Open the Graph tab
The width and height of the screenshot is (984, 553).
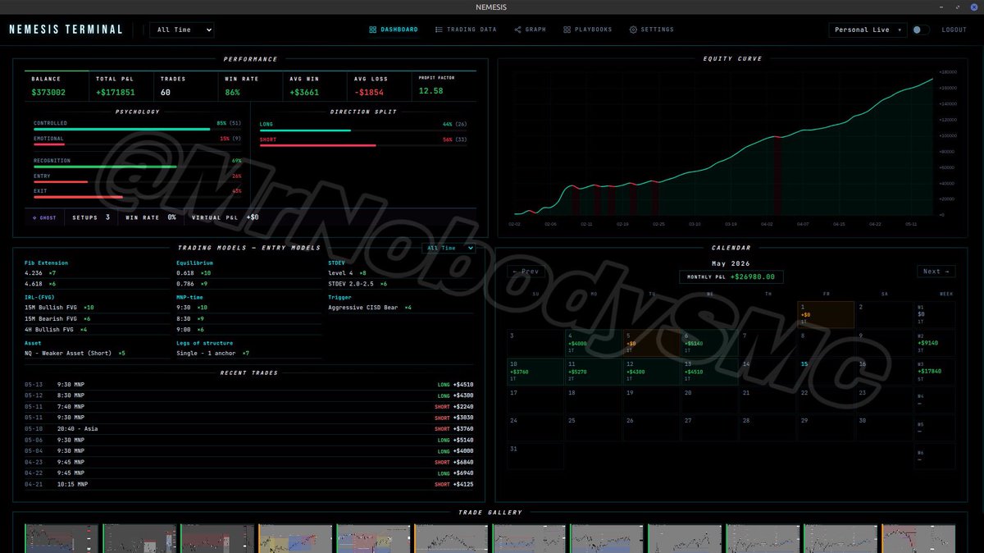530,30
